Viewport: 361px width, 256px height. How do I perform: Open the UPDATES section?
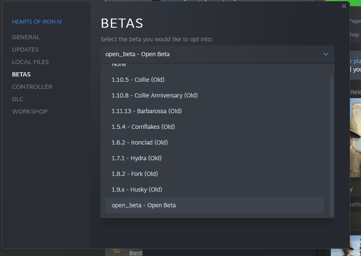[25, 49]
